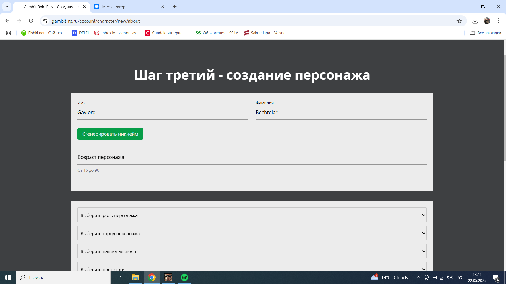Reload the page with refresh icon
Viewport: 506px width, 284px height.
(x=31, y=21)
